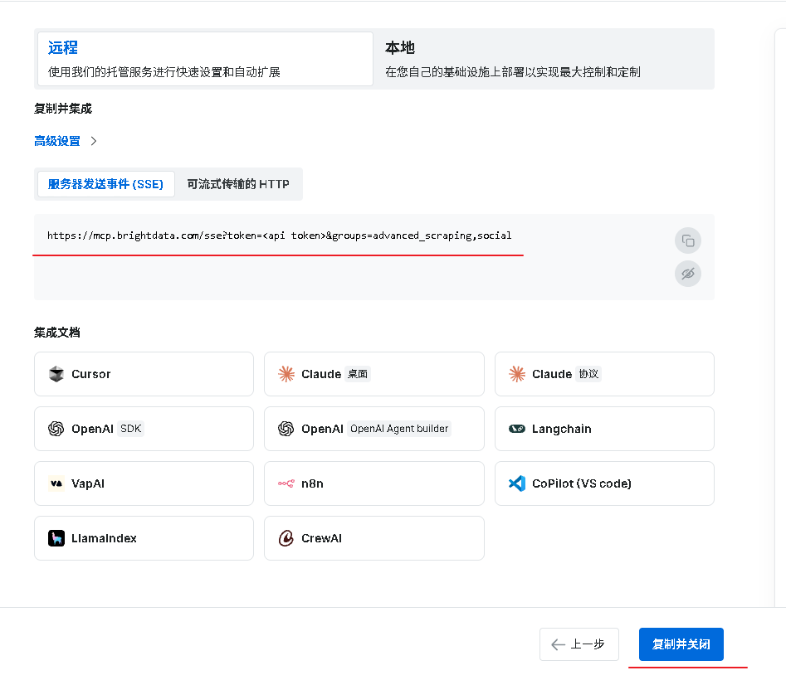
Task: Click the n8n logo icon
Action: [286, 483]
